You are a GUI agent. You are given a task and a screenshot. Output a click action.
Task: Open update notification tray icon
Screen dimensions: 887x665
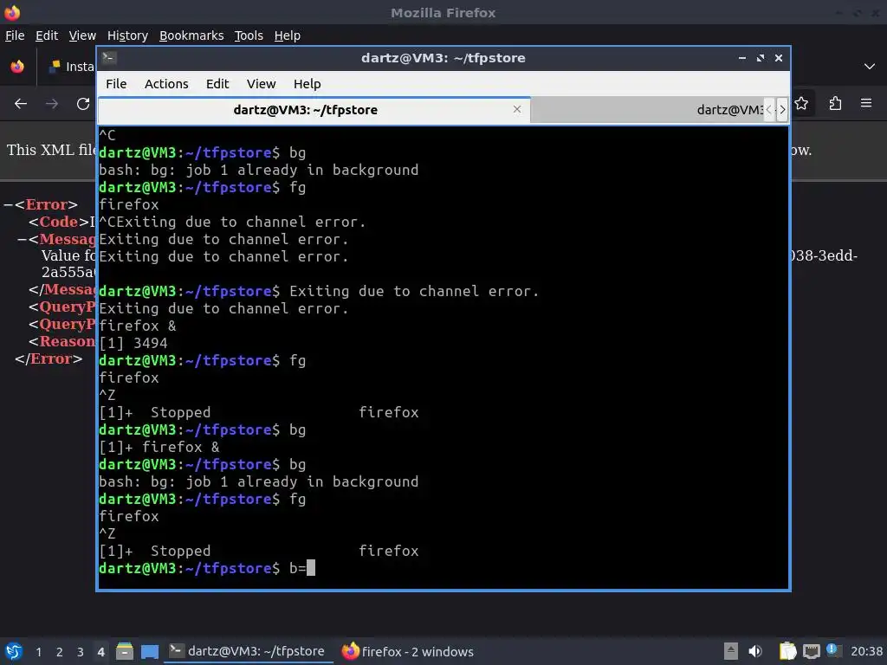(x=833, y=649)
